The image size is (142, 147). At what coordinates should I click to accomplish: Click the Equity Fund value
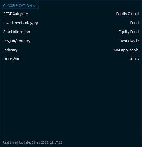(x=128, y=32)
